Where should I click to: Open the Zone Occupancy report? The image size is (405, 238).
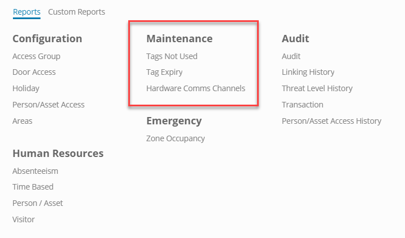click(175, 138)
